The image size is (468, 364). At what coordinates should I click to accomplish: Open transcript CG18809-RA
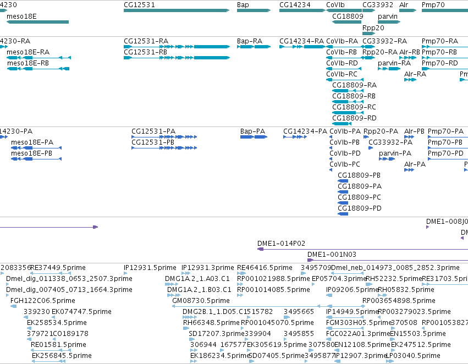coord(354,85)
